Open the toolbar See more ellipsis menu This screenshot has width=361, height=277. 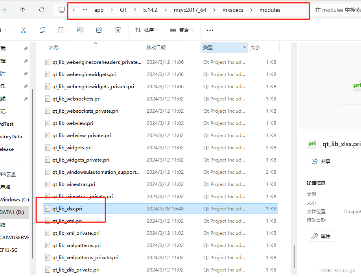pos(210,30)
